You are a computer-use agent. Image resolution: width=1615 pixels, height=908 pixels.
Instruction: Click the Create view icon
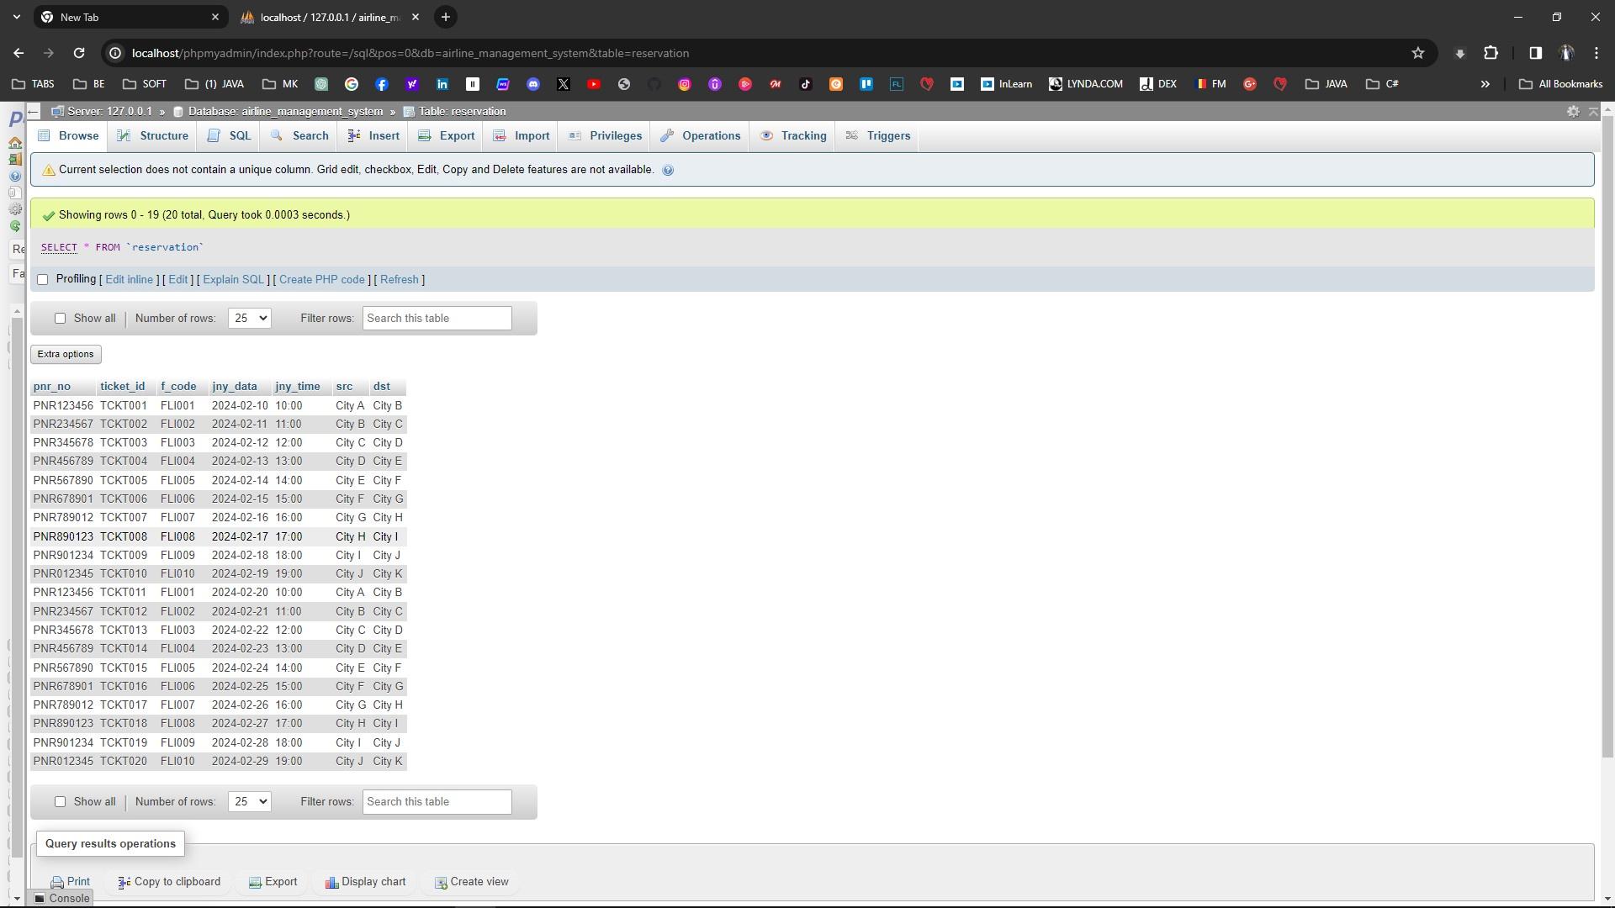pyautogui.click(x=440, y=883)
